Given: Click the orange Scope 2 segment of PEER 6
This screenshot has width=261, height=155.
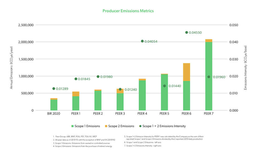Looking at the screenshot, I should tap(186, 72).
